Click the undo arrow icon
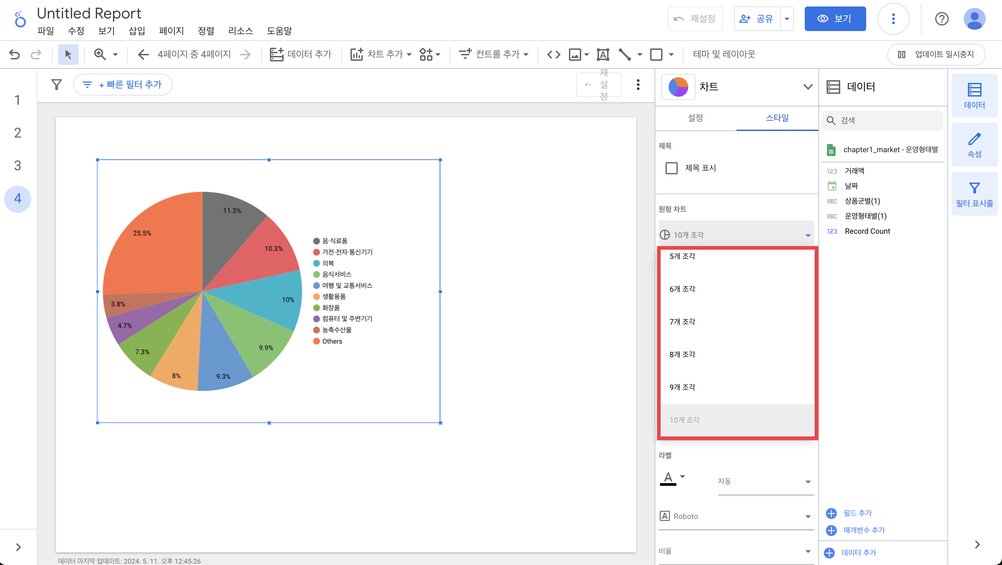1002x565 pixels. 14,54
